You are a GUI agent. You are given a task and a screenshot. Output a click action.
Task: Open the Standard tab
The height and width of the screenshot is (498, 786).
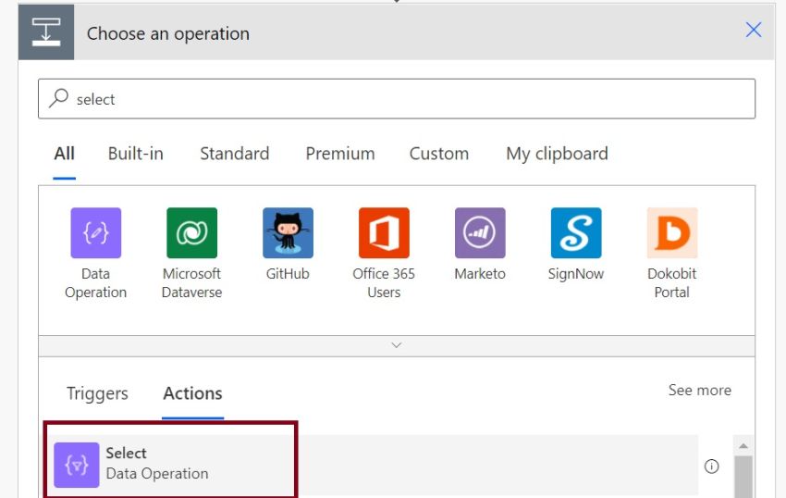[x=235, y=154]
